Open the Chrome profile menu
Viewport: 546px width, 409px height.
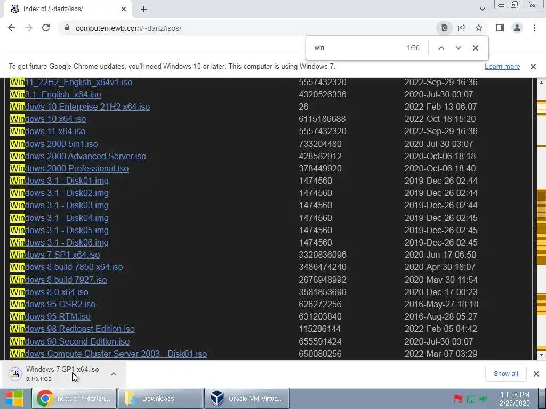point(517,28)
